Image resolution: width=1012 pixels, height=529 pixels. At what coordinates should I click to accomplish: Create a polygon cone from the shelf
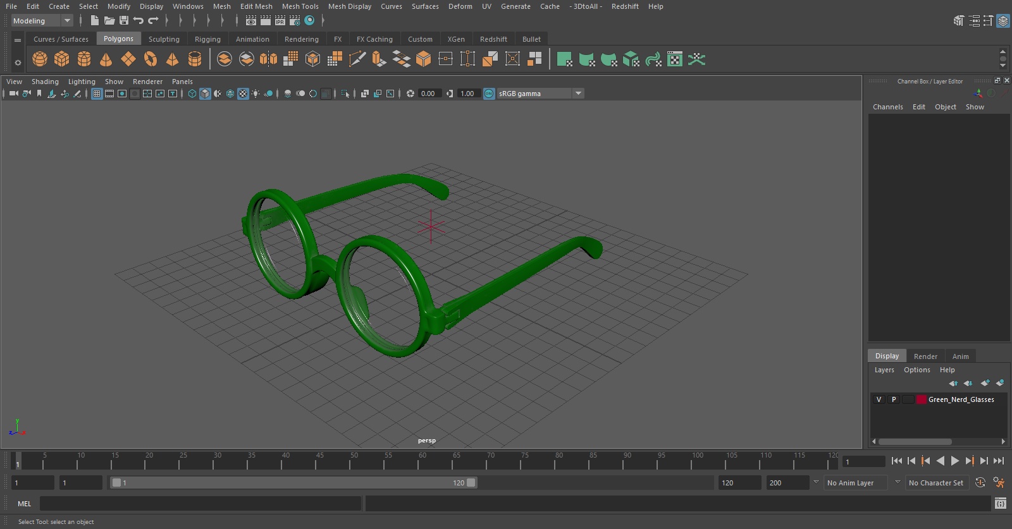point(106,59)
